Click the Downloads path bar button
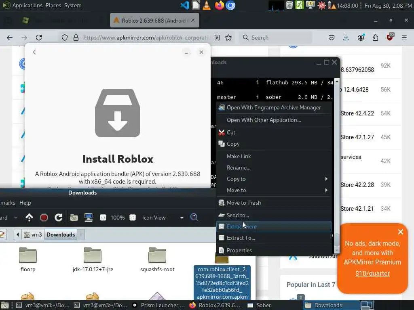The width and height of the screenshot is (414, 310). (61, 235)
